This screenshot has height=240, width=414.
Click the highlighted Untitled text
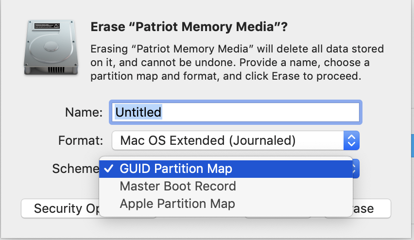138,112
